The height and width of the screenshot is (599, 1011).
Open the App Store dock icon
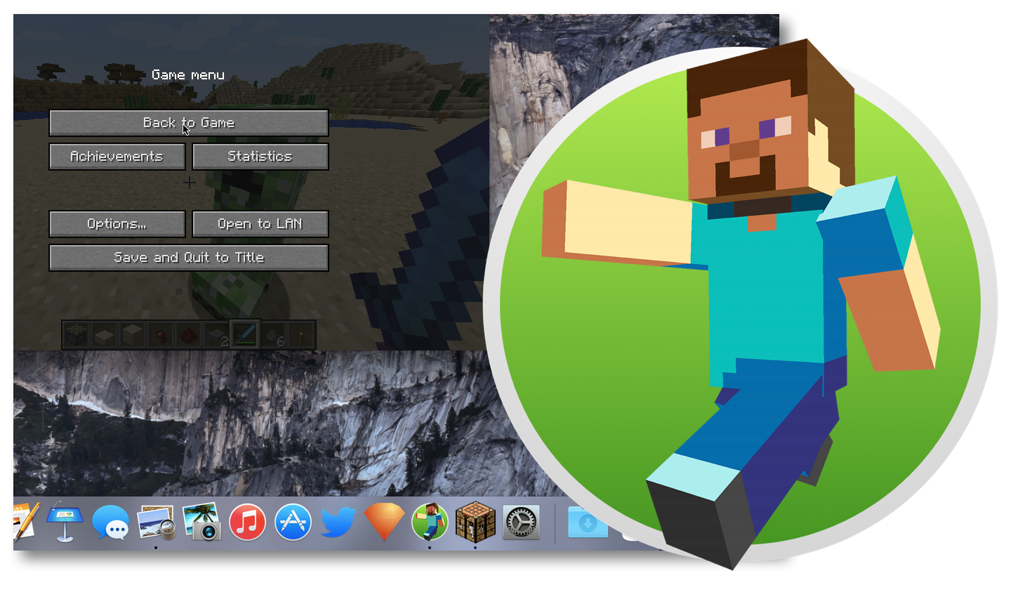pyautogui.click(x=293, y=522)
